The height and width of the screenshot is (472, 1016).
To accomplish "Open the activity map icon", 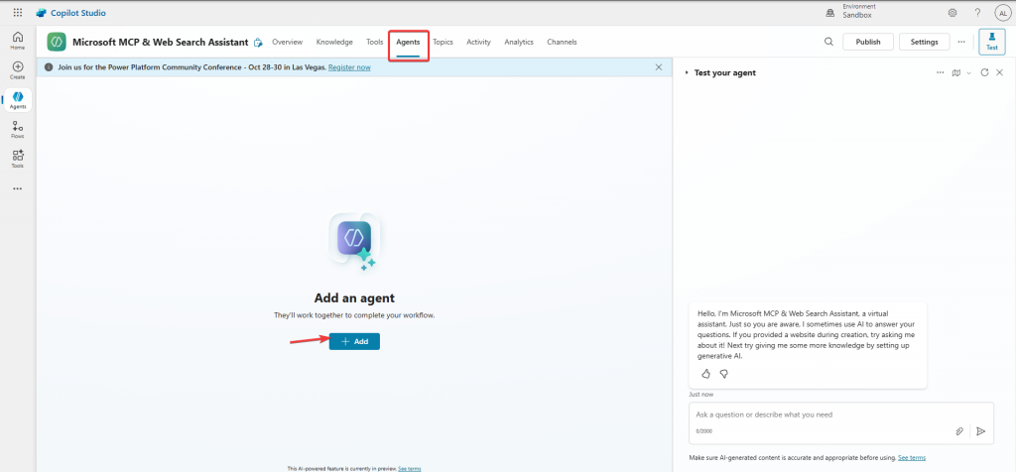I will click(955, 72).
